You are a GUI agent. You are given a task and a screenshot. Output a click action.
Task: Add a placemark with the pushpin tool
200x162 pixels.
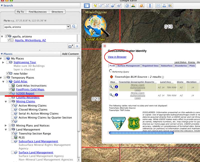pos(95,6)
